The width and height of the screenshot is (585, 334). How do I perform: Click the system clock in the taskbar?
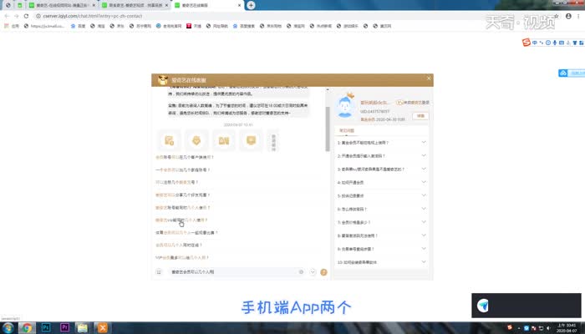(567, 328)
